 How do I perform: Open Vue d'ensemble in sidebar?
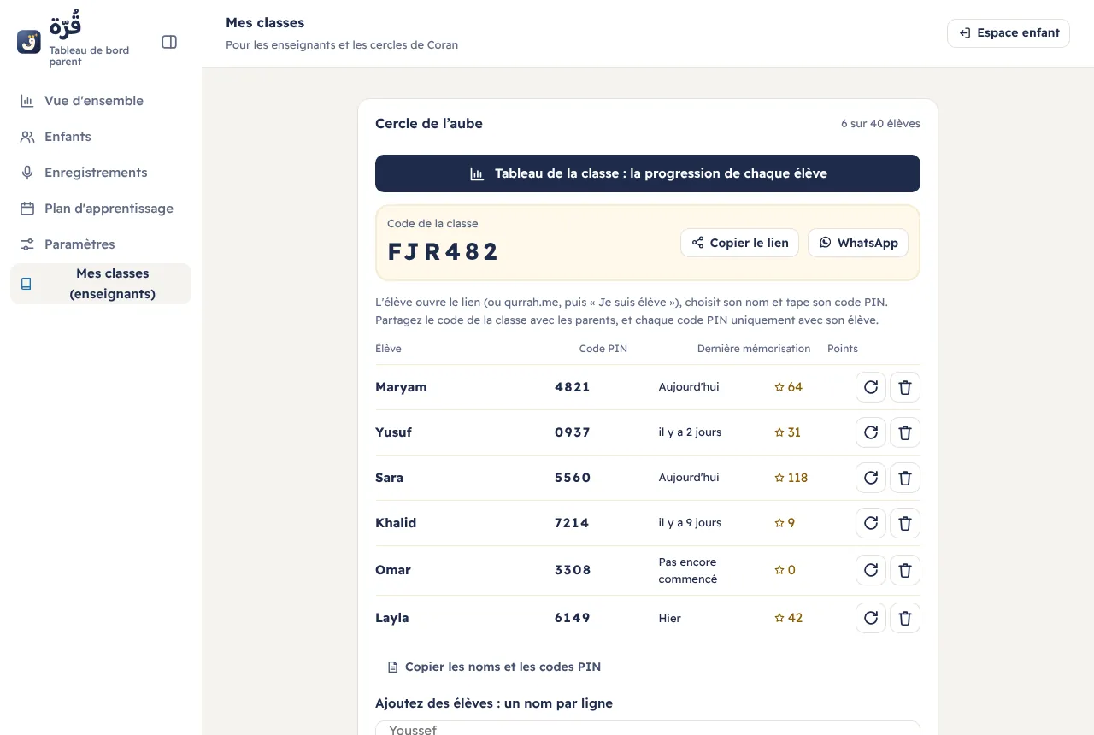tap(101, 101)
